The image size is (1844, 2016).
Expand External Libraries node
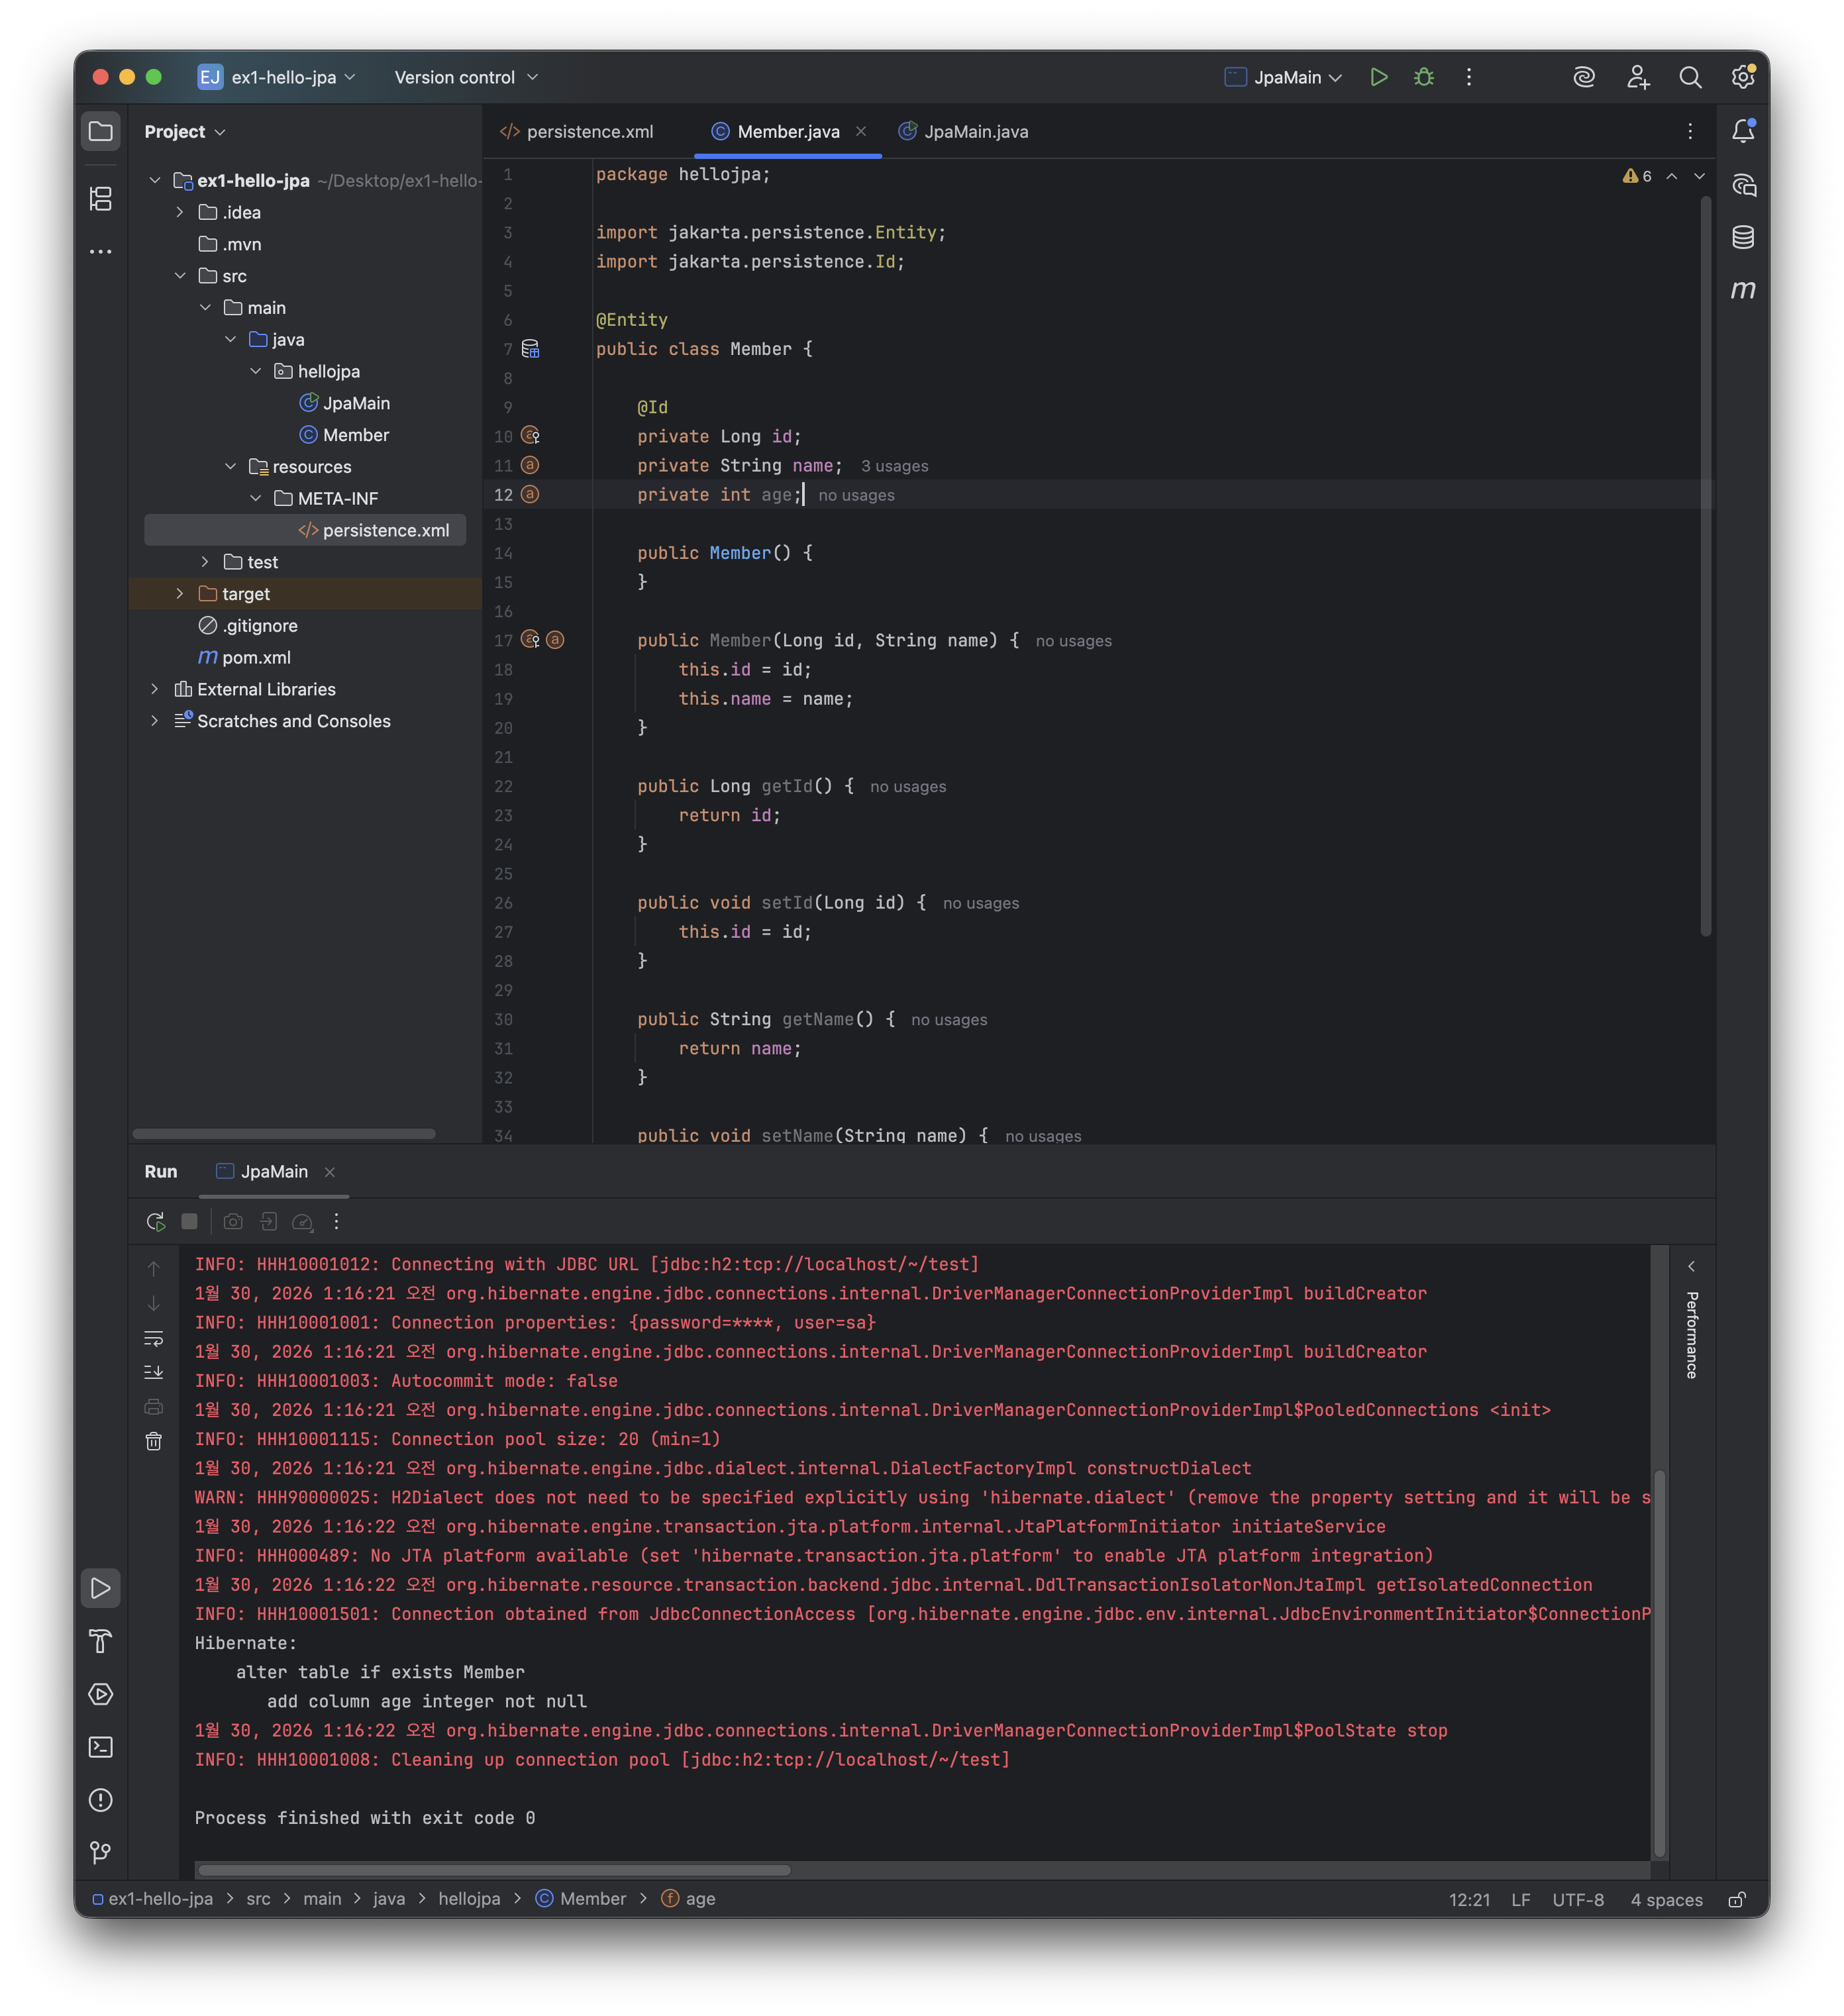tap(155, 689)
